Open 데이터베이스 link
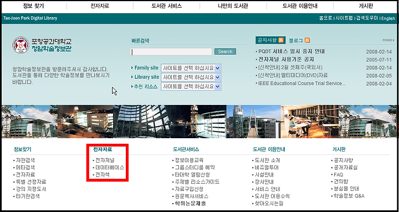The width and height of the screenshot is (399, 212). point(110,168)
